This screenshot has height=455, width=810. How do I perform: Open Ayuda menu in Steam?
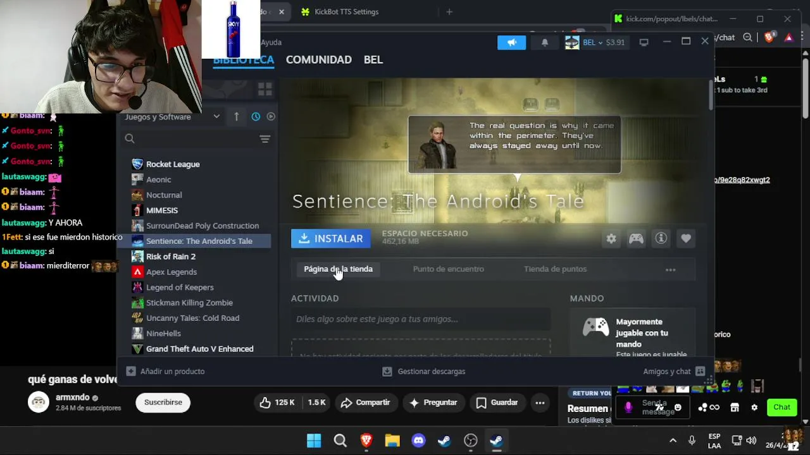[271, 42]
